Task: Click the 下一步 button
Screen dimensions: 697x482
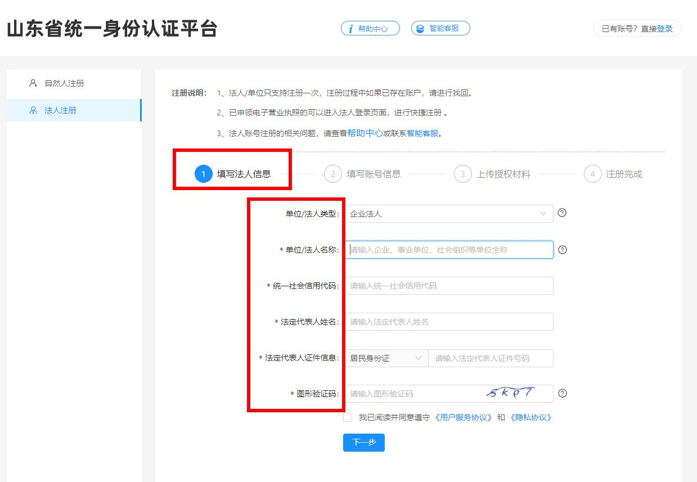Action: coord(363,443)
